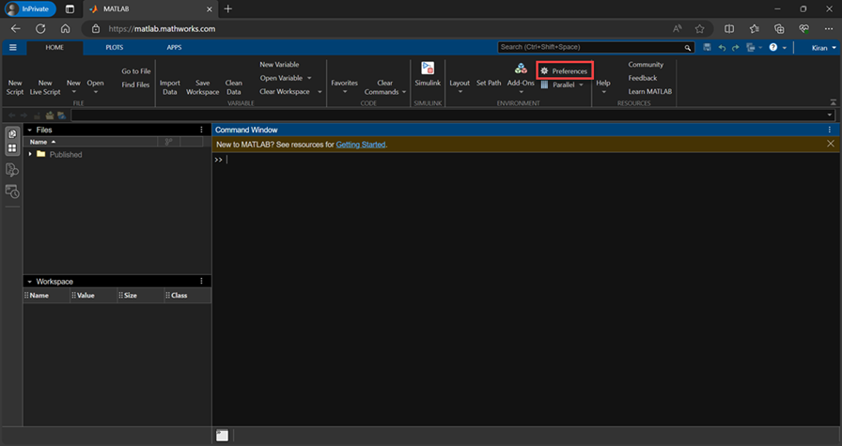Image resolution: width=842 pixels, height=446 pixels.
Task: Click New Live Script button
Action: (45, 87)
